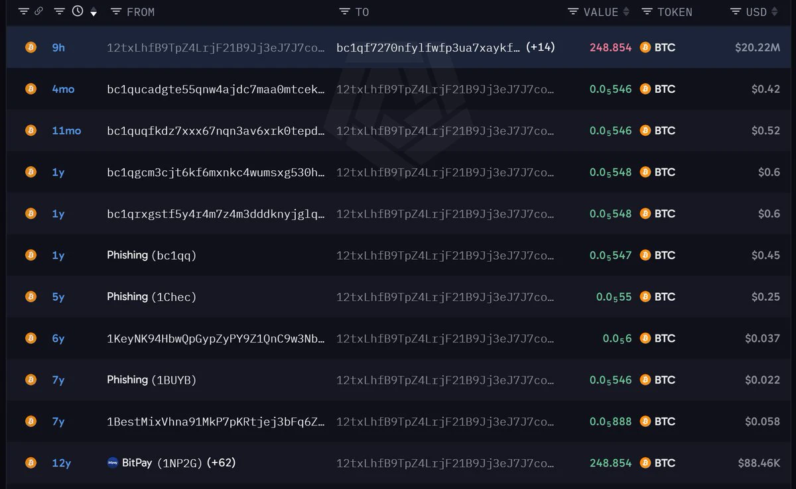This screenshot has width=796, height=489.
Task: Open sender address bc1qucadgte55qnw4ajdc7maa0mtcek…
Action: [216, 89]
